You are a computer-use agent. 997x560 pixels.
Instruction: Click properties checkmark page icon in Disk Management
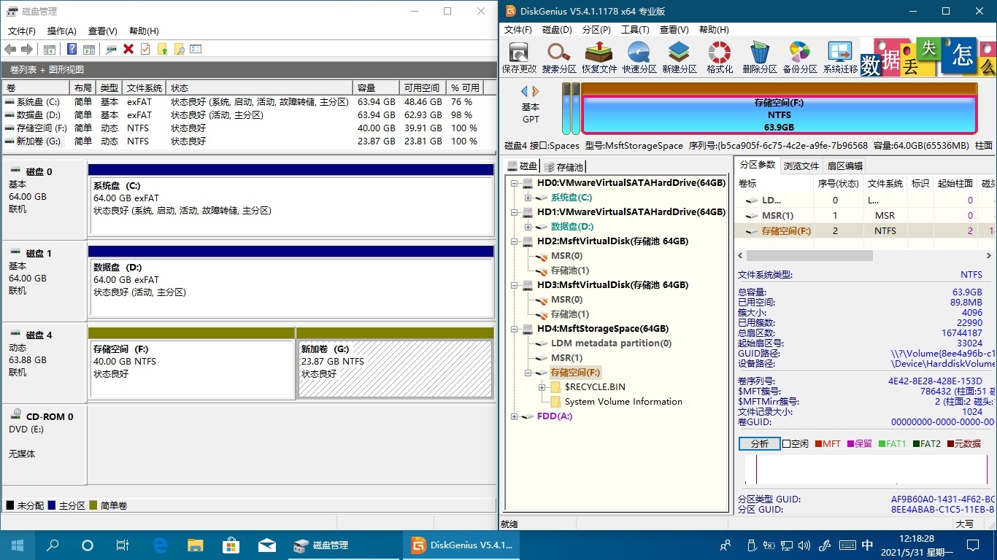(x=145, y=49)
